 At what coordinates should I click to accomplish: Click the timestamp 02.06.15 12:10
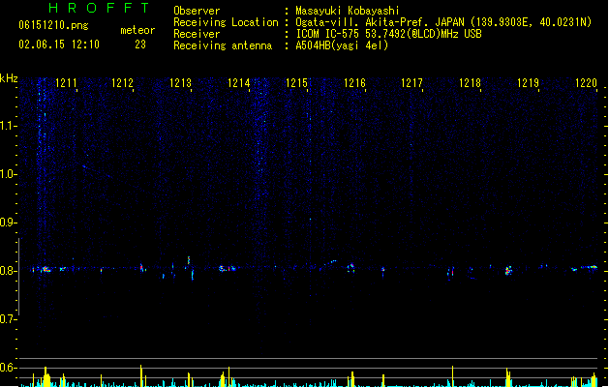coord(59,45)
